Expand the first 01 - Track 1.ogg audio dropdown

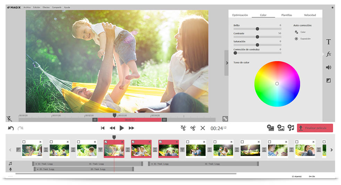(x=36, y=164)
